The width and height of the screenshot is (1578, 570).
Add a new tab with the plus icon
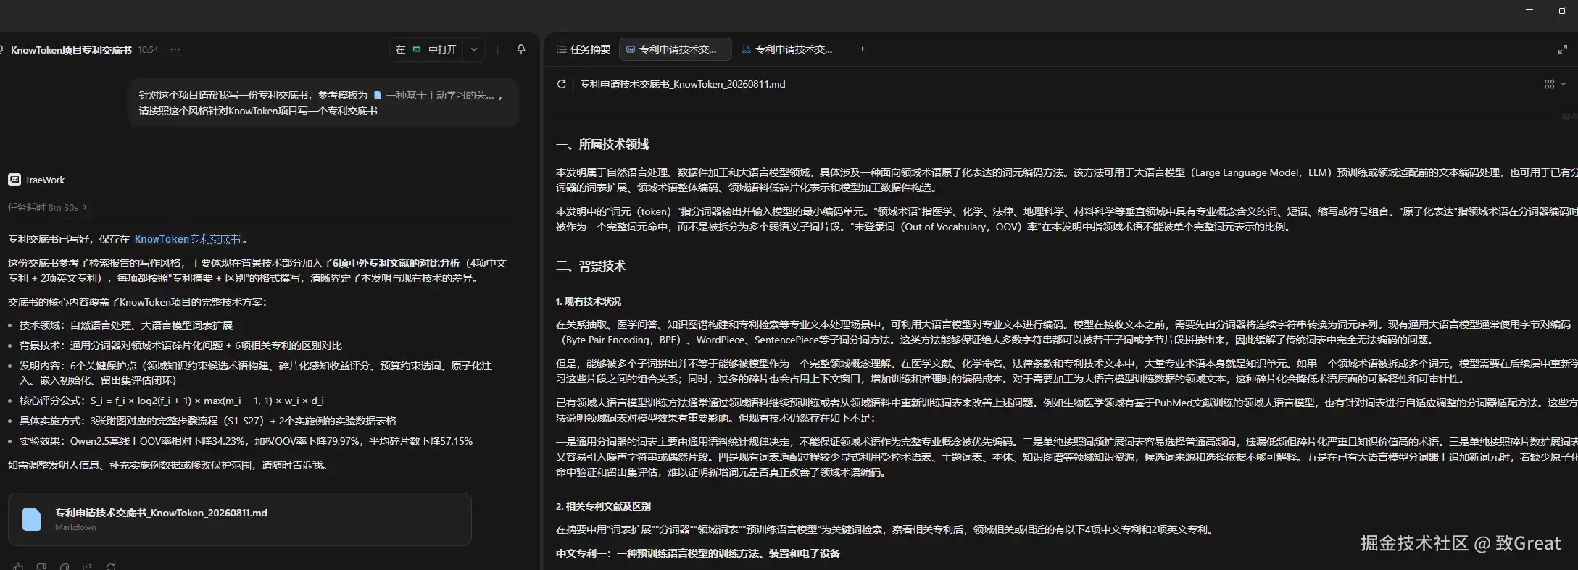862,49
